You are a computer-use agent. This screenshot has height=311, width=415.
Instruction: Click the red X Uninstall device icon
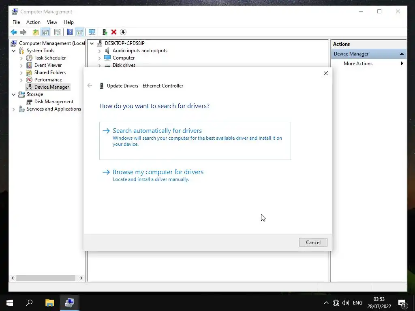[x=114, y=32]
